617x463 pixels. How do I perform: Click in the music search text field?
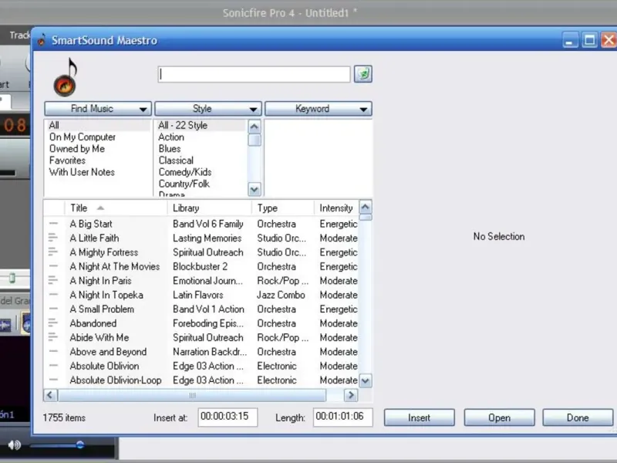254,74
